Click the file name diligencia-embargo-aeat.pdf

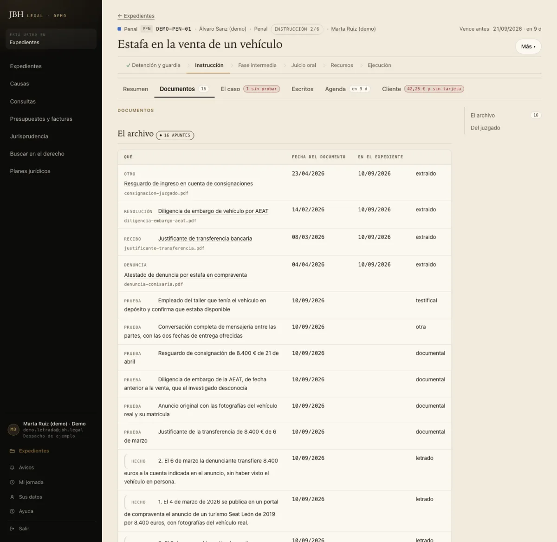coord(160,221)
